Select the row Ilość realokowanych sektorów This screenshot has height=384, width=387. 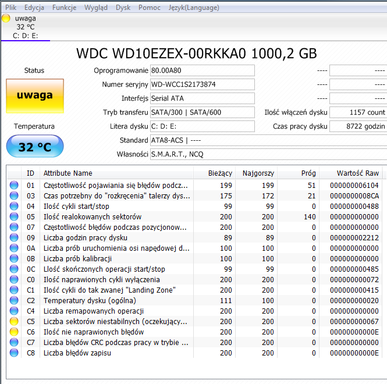point(195,216)
